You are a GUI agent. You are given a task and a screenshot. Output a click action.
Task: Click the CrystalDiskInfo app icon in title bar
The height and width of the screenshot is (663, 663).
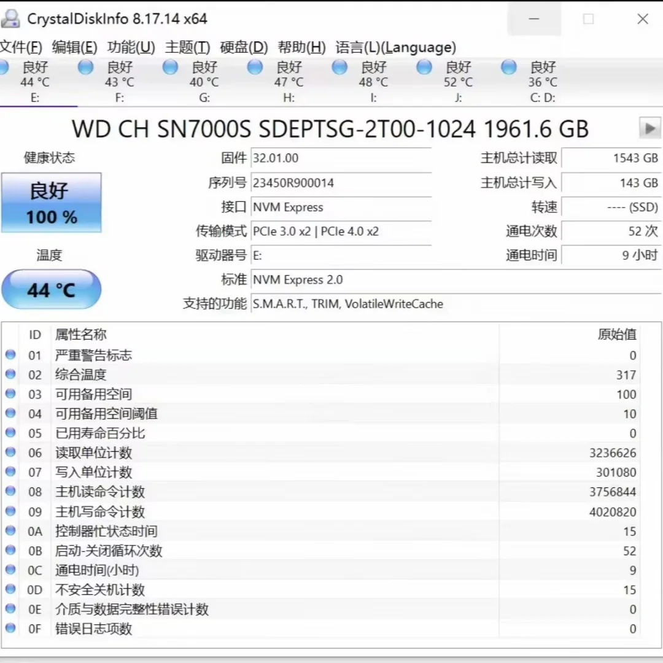click(10, 18)
